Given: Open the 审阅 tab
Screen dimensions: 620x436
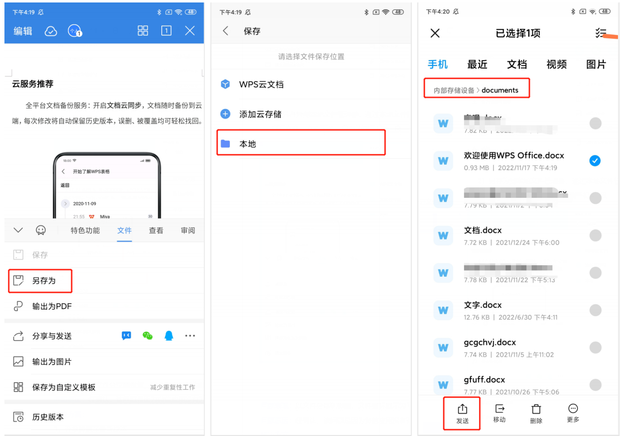Looking at the screenshot, I should coord(188,230).
